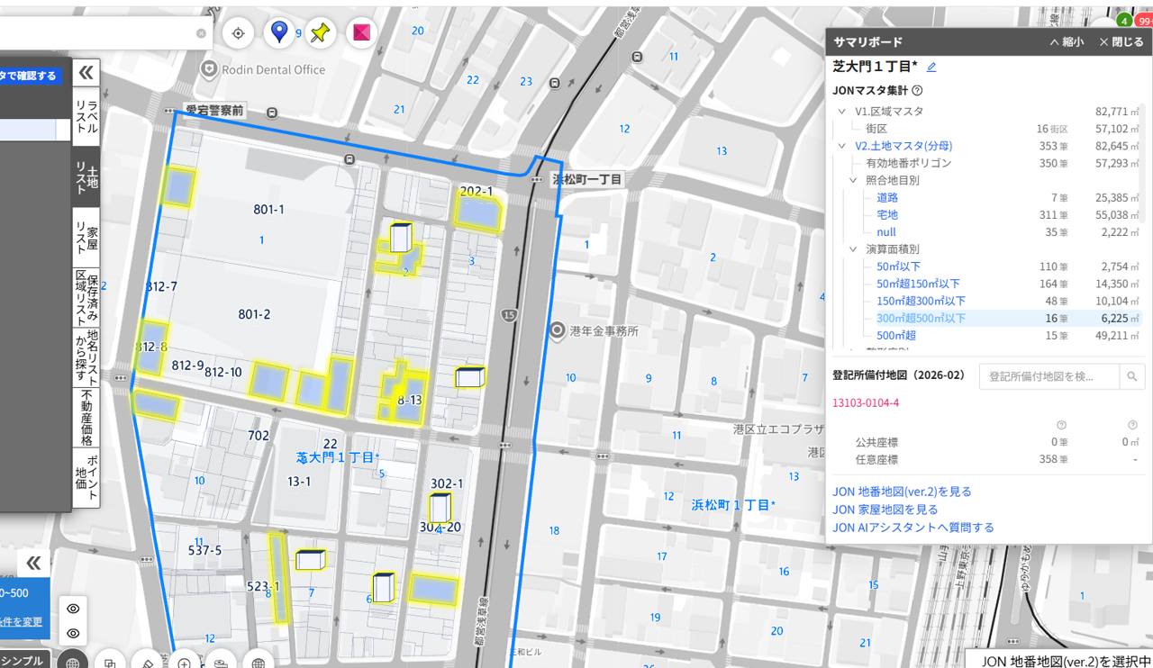Click the route 15 road shield
Screen dimensions: 1153x668
(x=510, y=315)
